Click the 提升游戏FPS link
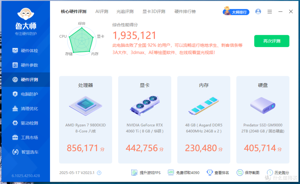The width and height of the screenshot is (300, 184). point(150,173)
